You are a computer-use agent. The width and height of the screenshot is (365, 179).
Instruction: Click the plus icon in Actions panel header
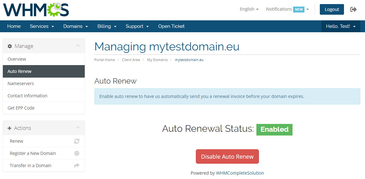(x=9, y=128)
